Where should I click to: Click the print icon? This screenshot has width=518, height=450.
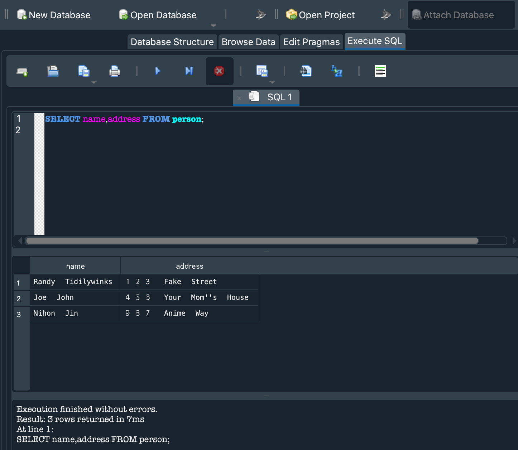(x=114, y=71)
